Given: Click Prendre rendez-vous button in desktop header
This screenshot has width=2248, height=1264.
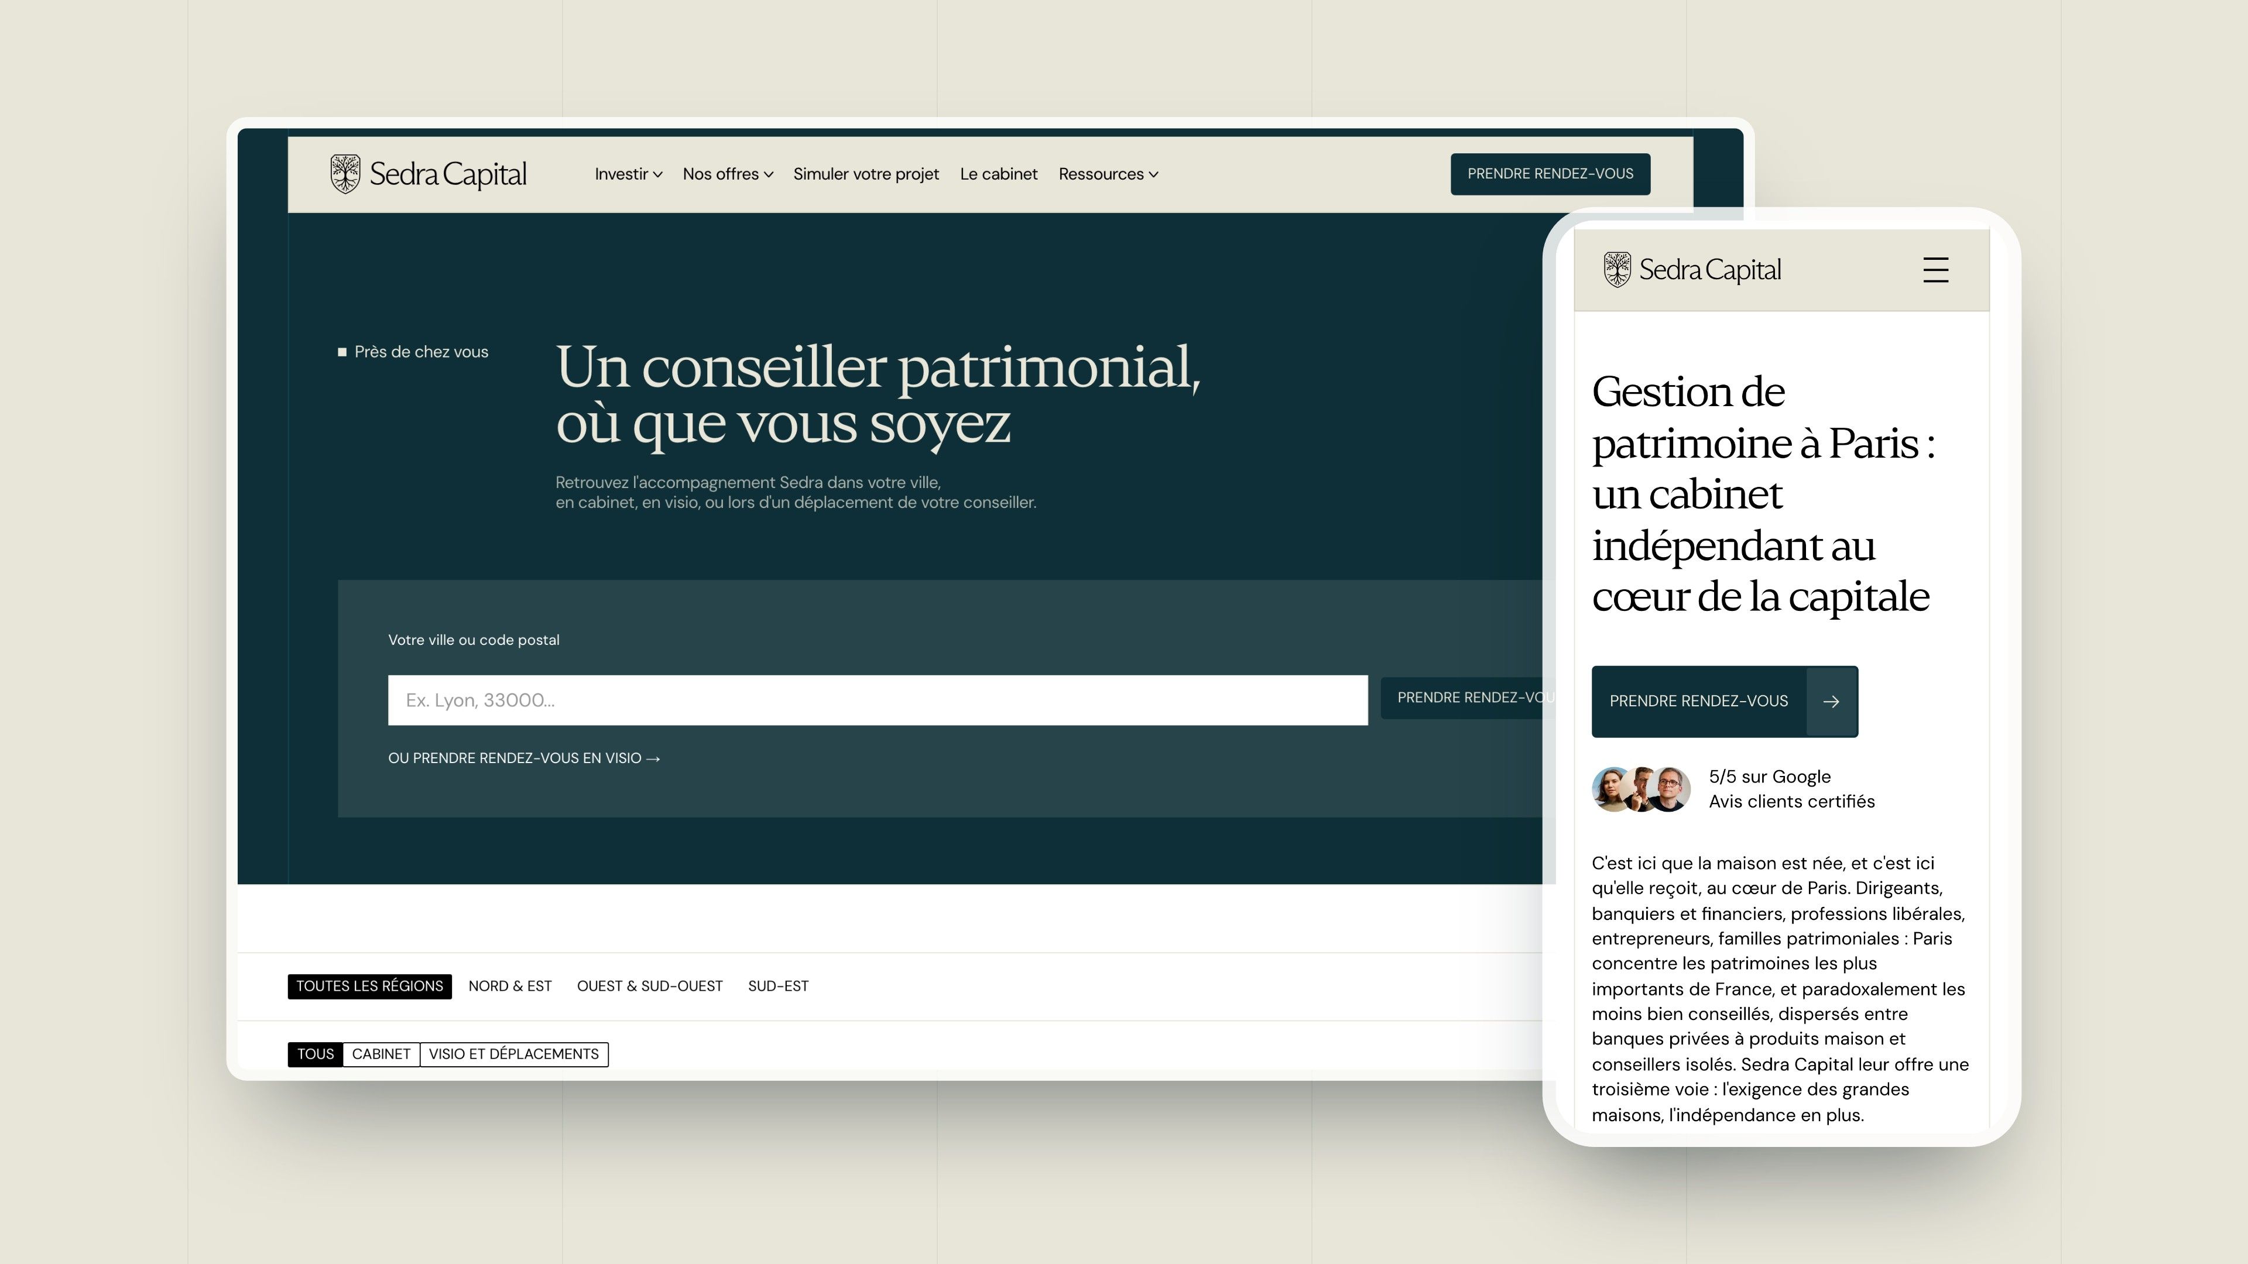Looking at the screenshot, I should pyautogui.click(x=1550, y=174).
